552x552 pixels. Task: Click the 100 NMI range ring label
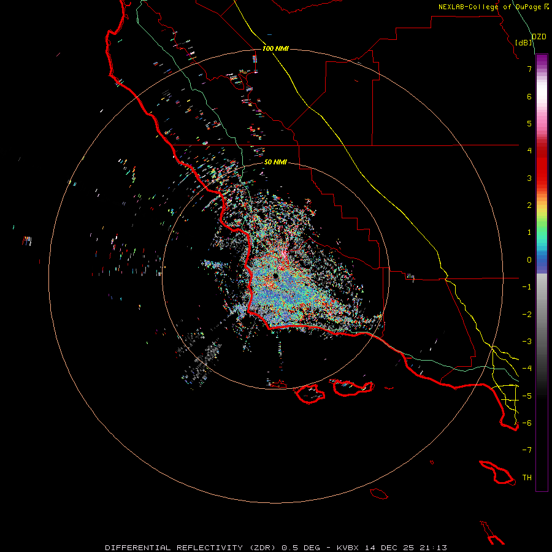pos(275,48)
